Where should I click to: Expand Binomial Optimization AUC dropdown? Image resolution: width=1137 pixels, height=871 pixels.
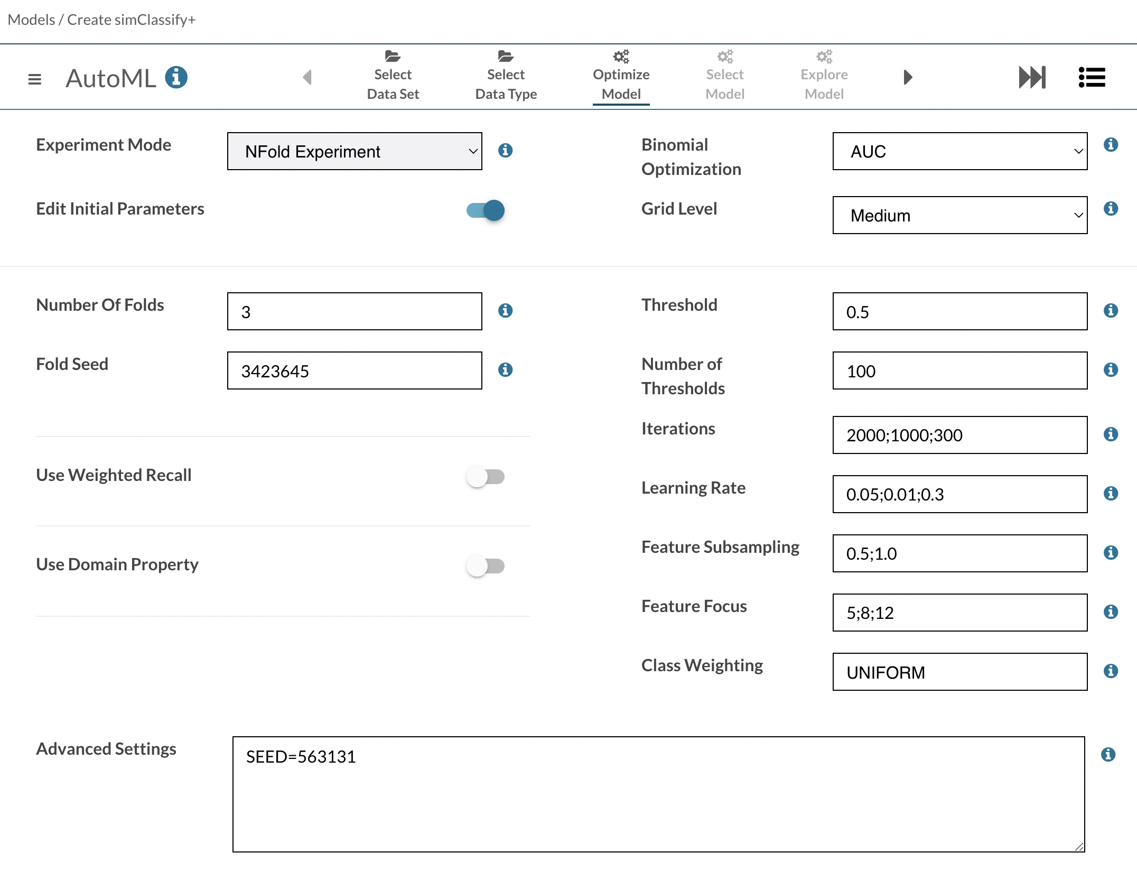point(959,152)
